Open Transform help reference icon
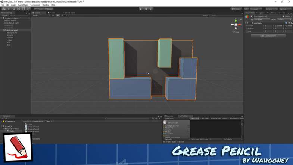Screen dimensions: 293x165 click(x=286, y=23)
